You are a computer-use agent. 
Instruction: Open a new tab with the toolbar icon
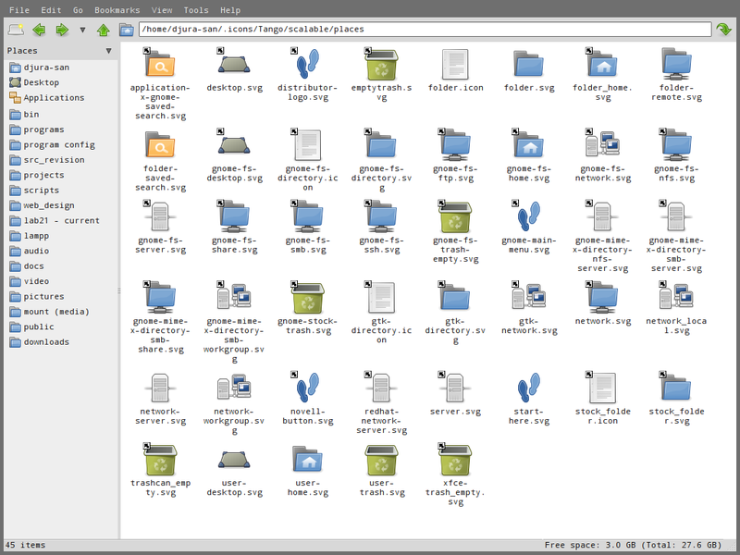click(x=16, y=30)
